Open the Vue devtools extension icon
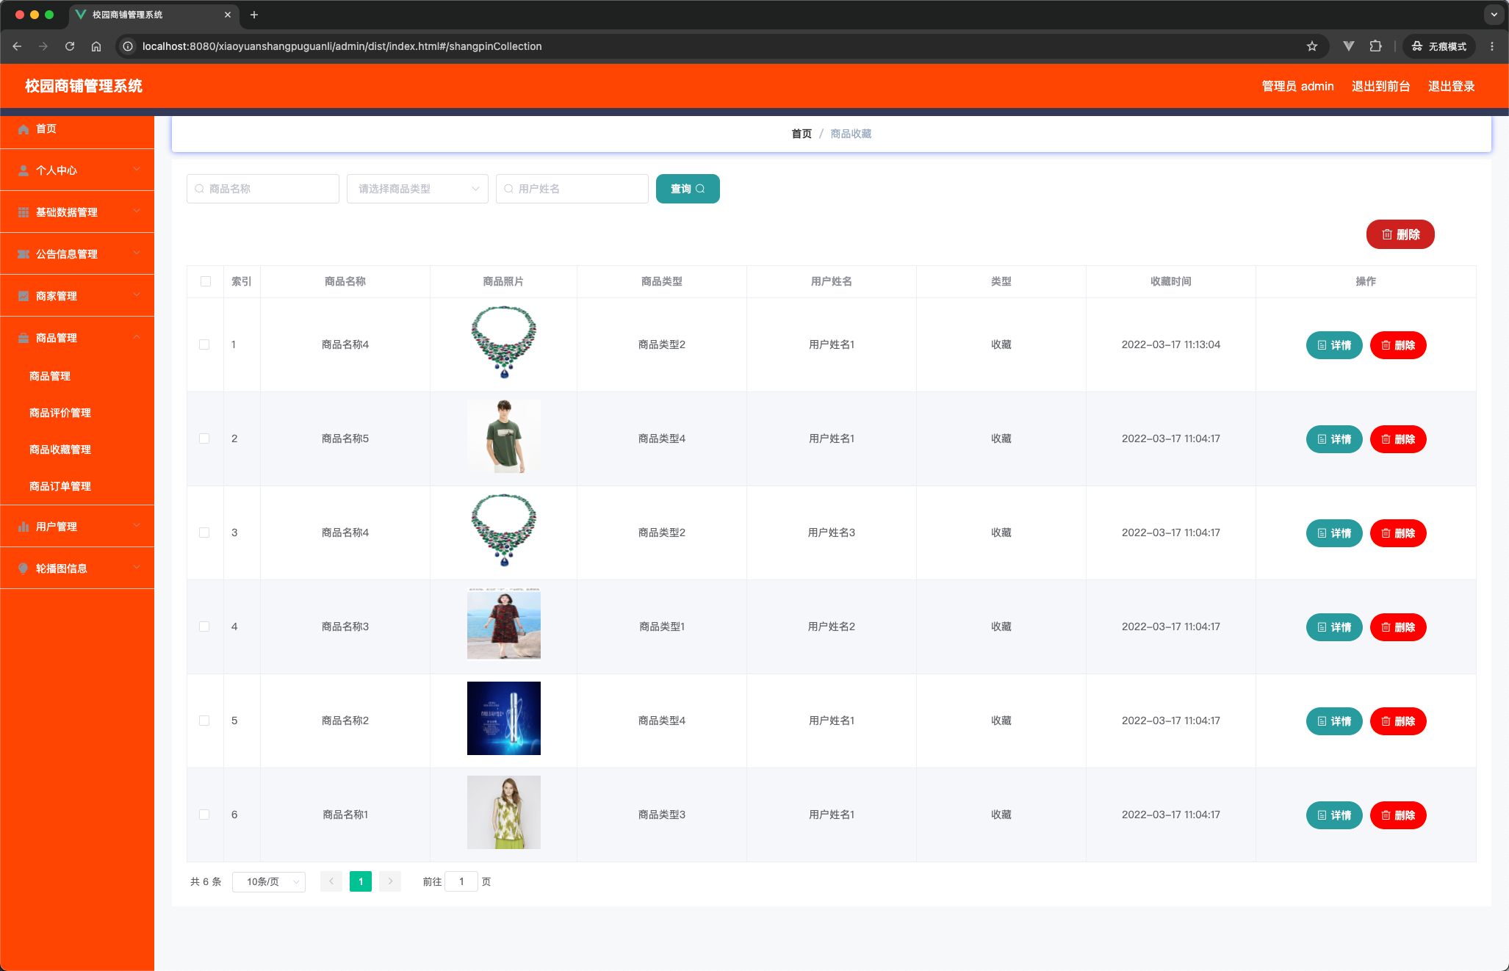 coord(1349,46)
